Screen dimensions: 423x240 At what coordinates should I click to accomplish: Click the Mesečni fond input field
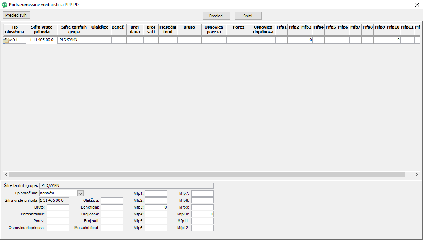click(112, 228)
